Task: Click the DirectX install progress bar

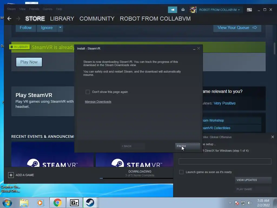Action: (225, 161)
